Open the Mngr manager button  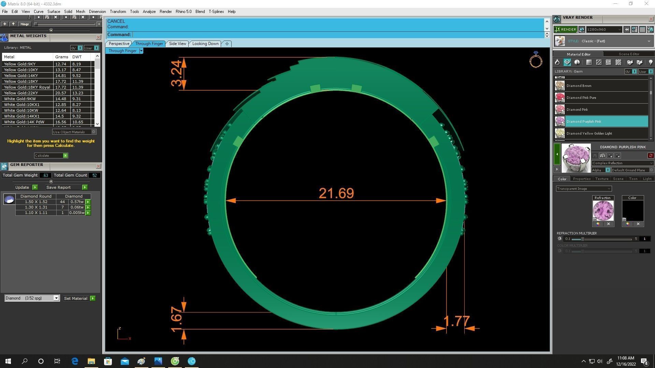click(x=25, y=24)
